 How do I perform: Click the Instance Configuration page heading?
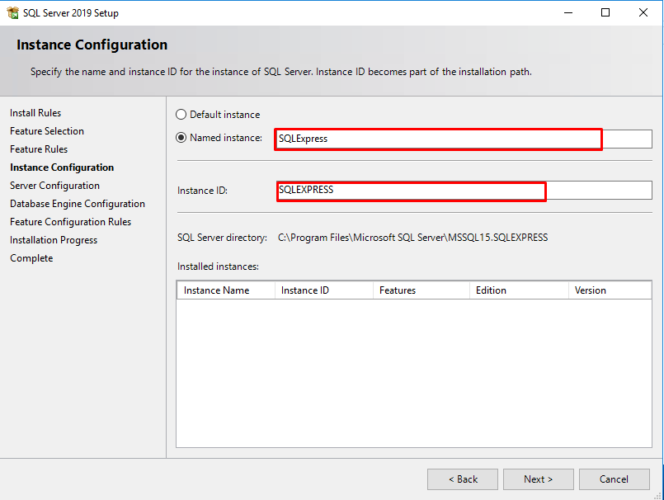tap(92, 45)
